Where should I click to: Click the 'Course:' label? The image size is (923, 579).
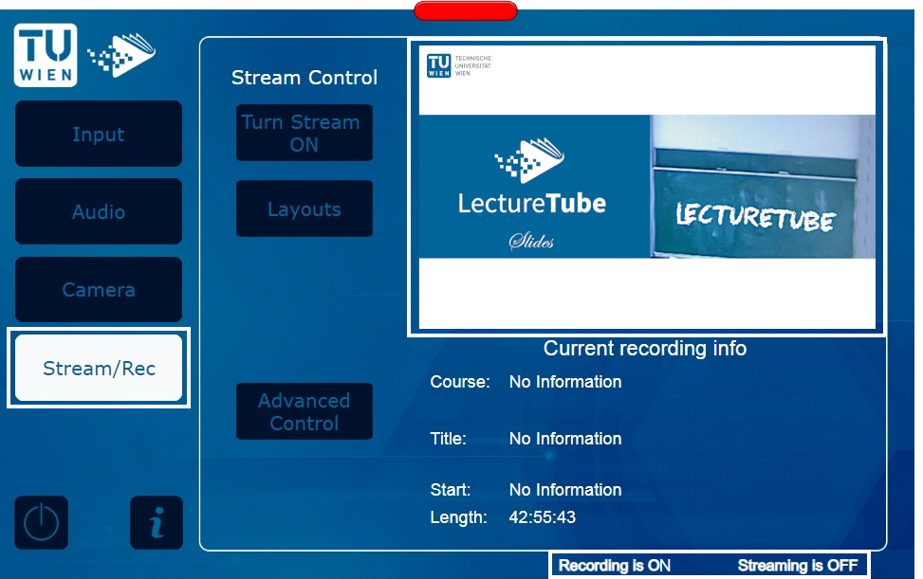pos(460,382)
